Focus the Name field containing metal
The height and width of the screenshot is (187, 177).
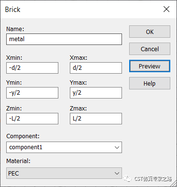pyautogui.click(x=64, y=39)
